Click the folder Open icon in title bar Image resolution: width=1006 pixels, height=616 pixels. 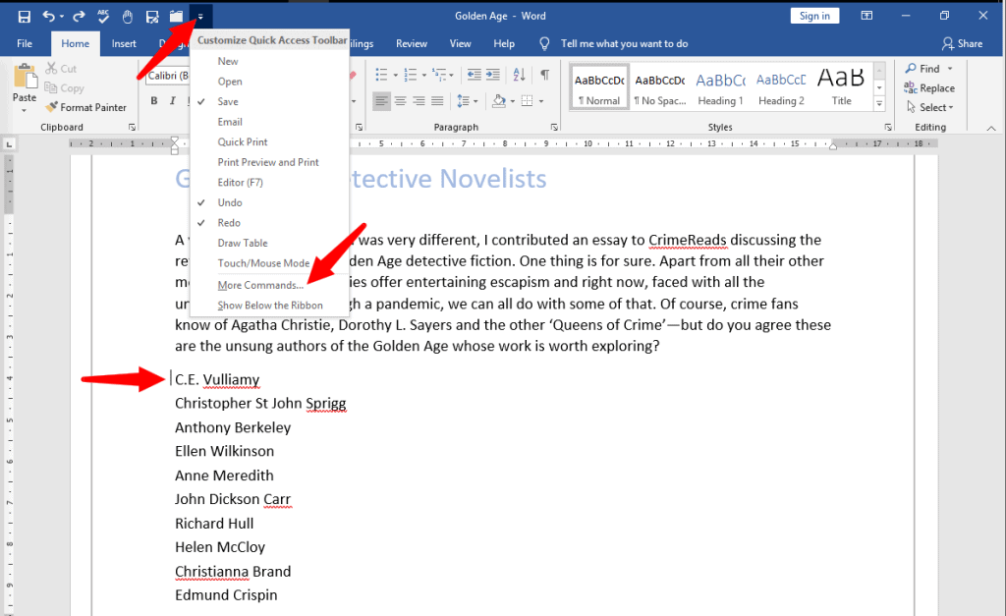(176, 16)
